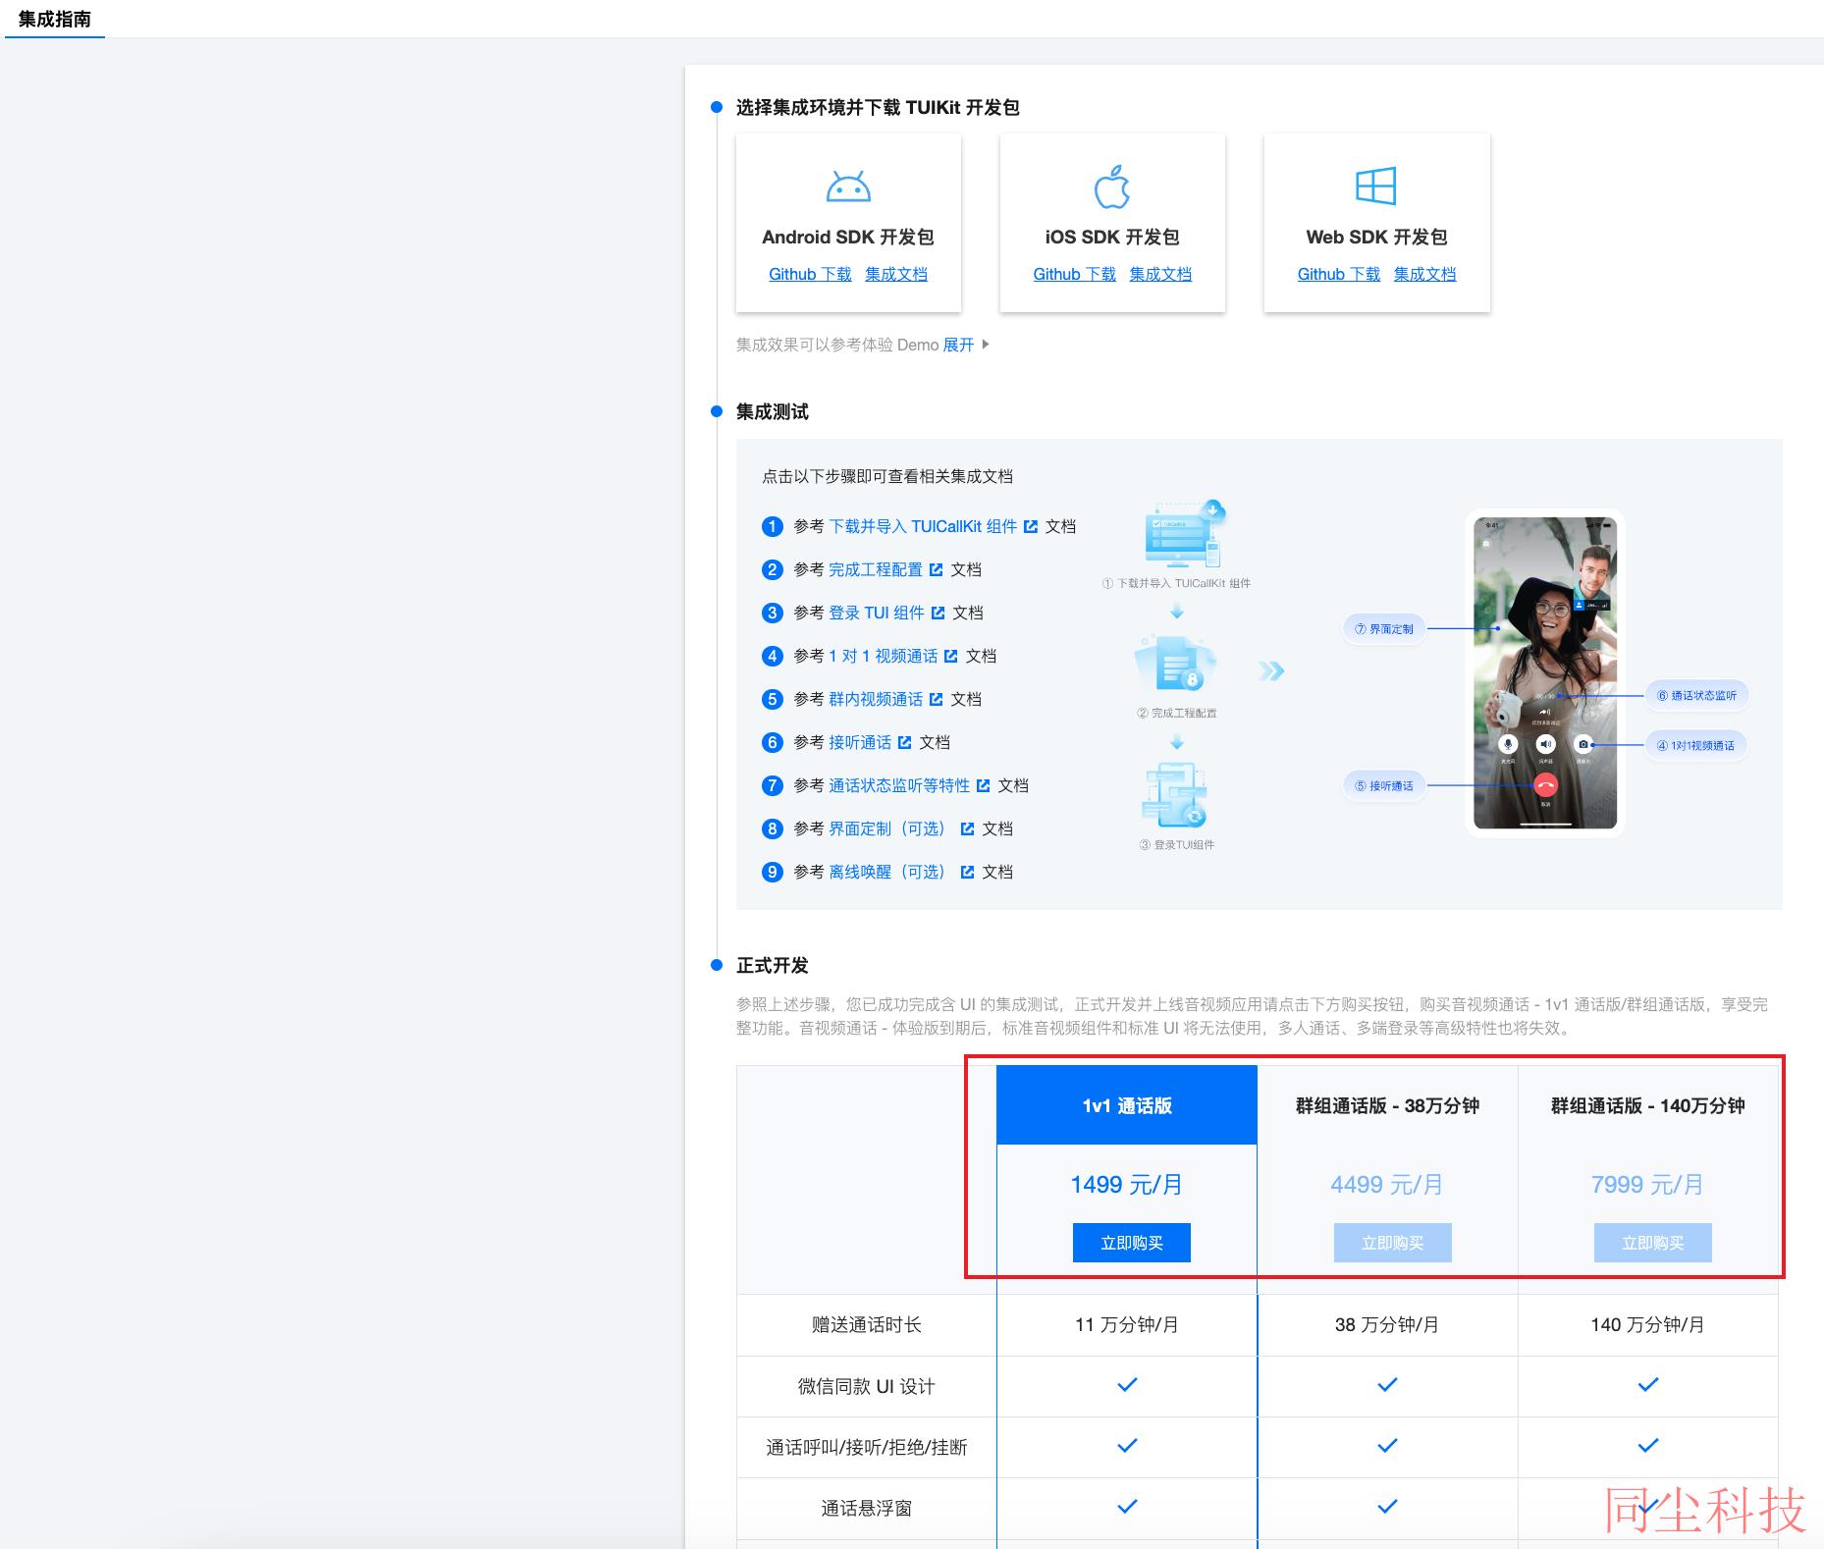Click the ⑦ 界面定制 callout label
The height and width of the screenshot is (1549, 1824).
pos(1384,629)
